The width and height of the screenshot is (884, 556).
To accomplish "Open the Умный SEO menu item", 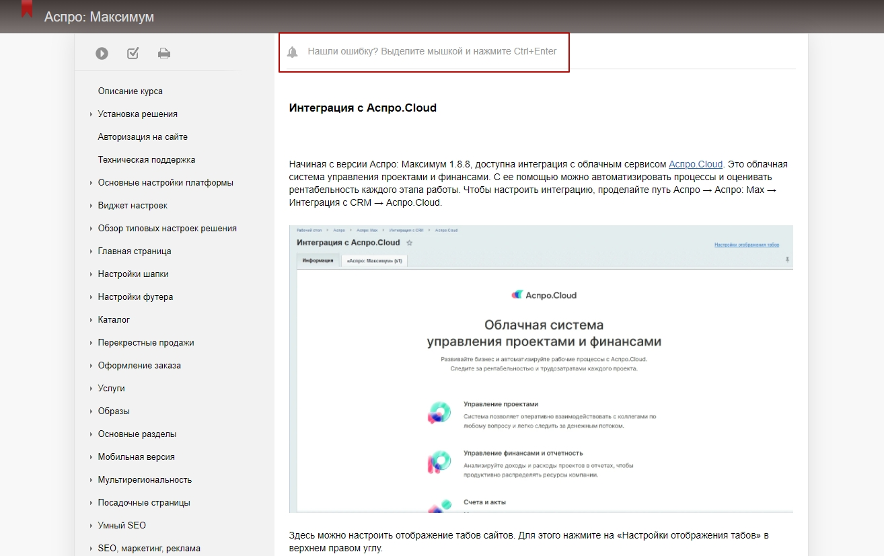I will tap(122, 526).
